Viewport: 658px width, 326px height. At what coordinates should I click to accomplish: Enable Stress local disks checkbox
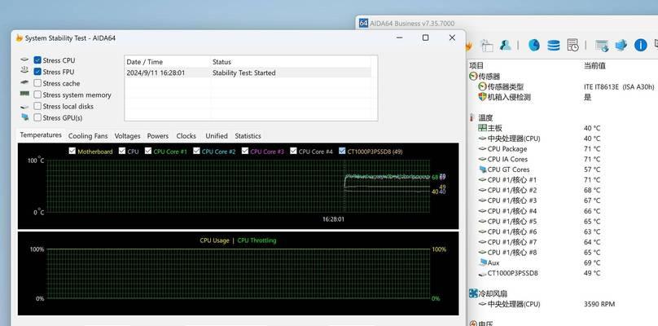[37, 106]
